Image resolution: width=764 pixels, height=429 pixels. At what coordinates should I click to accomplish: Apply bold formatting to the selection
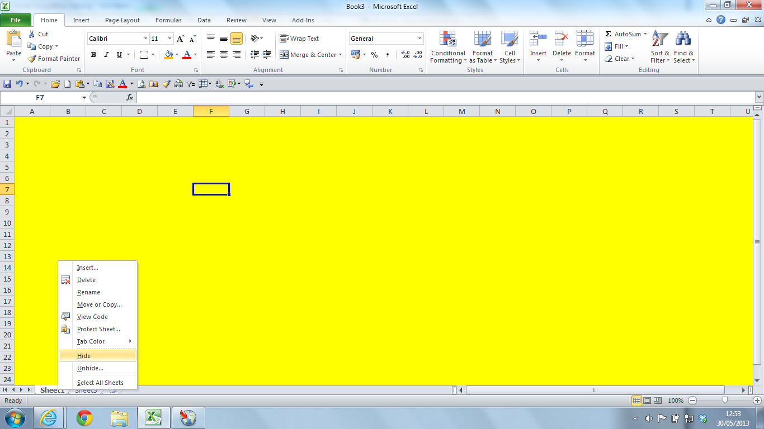coord(93,55)
